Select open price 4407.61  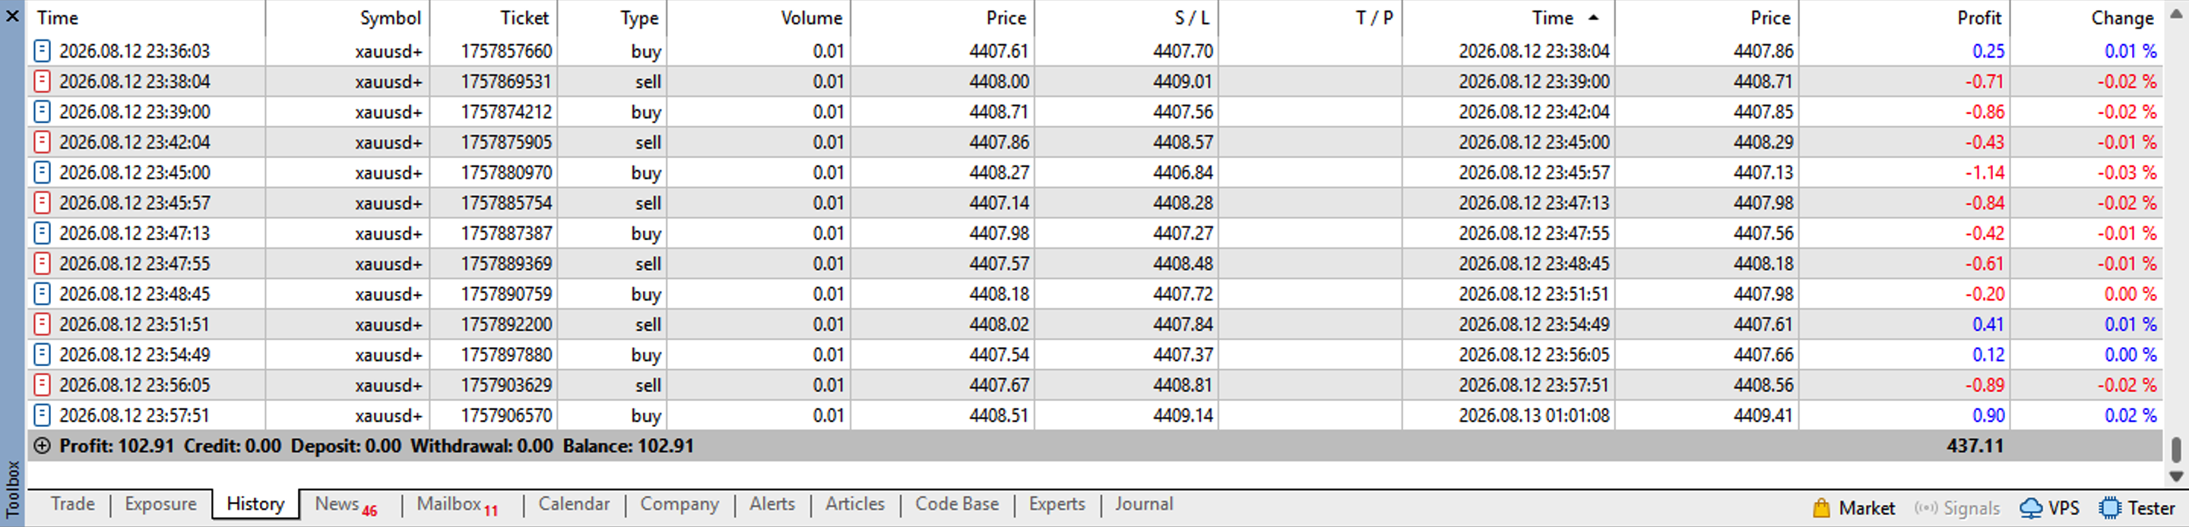pos(999,51)
